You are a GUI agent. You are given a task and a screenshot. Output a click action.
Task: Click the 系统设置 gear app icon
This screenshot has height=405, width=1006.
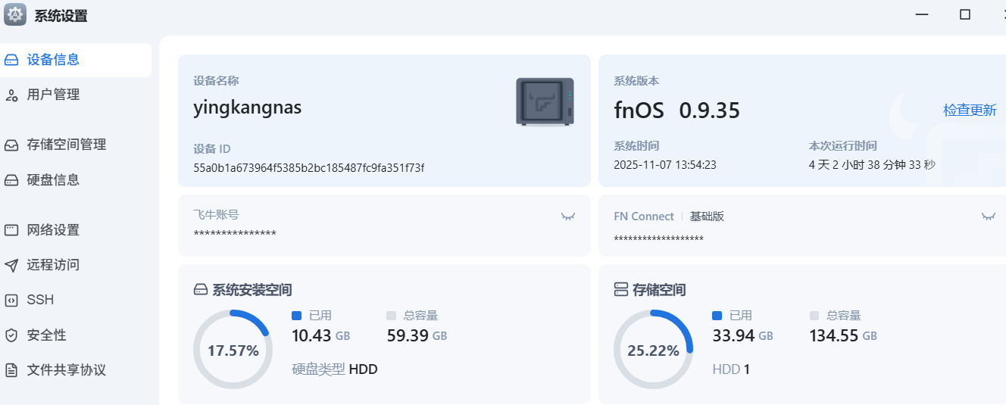[x=15, y=15]
